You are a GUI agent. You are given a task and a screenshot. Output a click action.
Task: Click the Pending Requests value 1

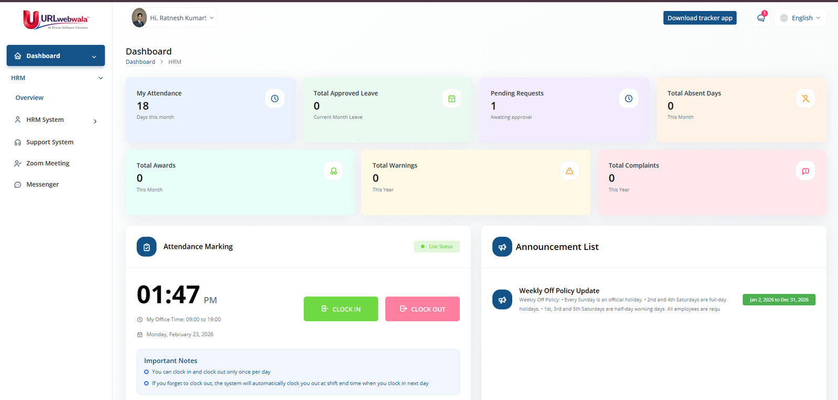(493, 106)
